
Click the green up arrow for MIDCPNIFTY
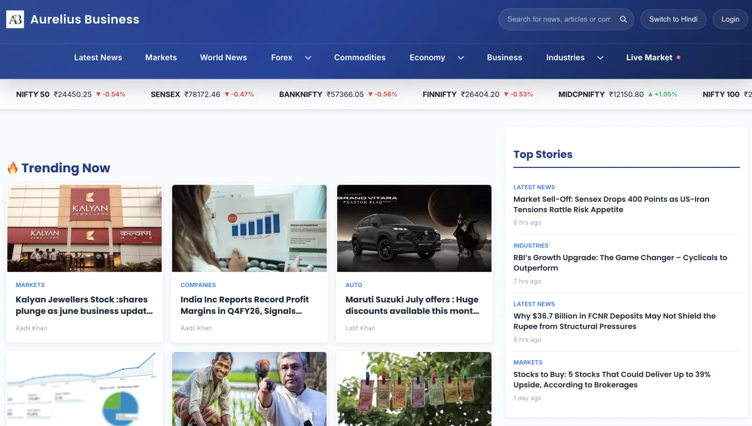(x=650, y=94)
